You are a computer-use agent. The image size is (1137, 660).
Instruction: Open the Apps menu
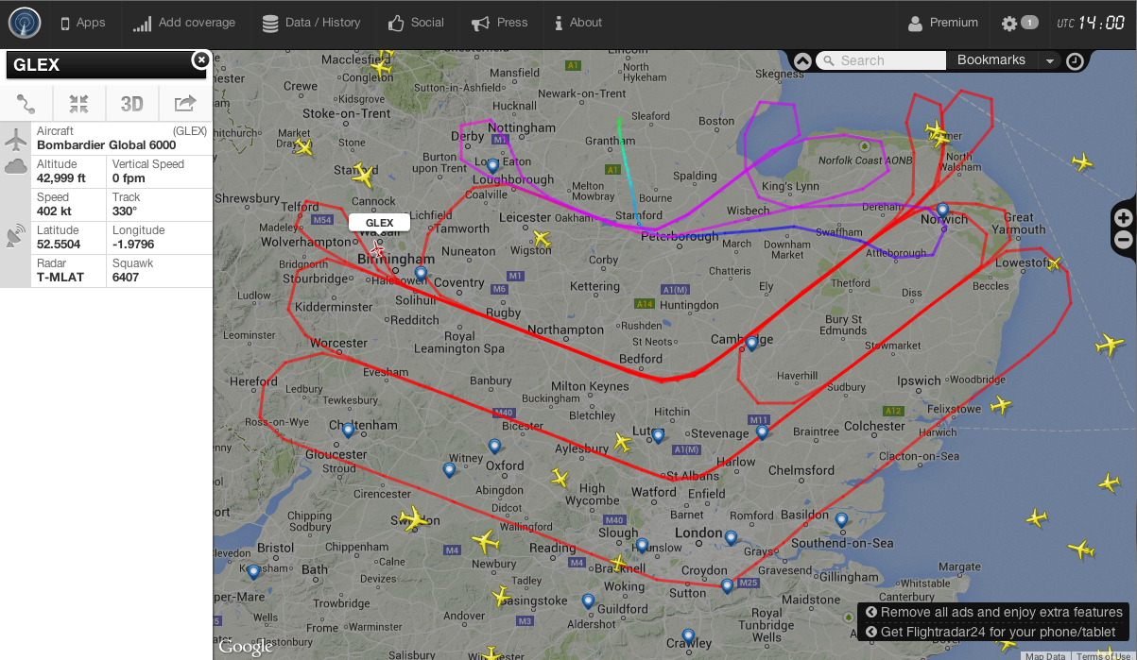click(x=82, y=23)
